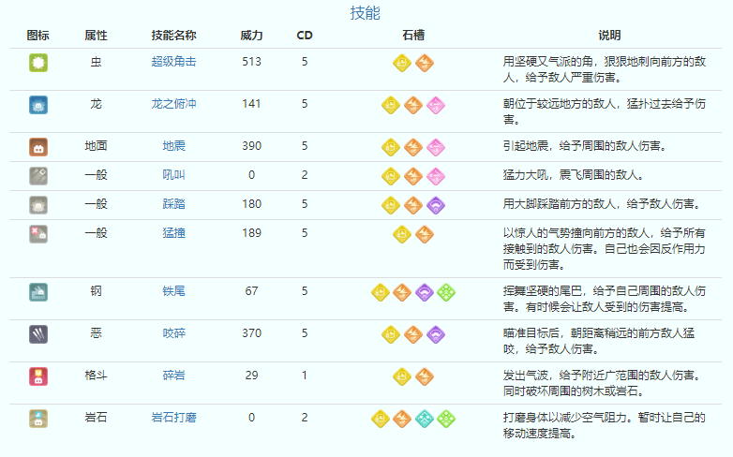This screenshot has width=733, height=457.
Task: Select the orange stone slot in 超级角击 row
Action: (425, 63)
